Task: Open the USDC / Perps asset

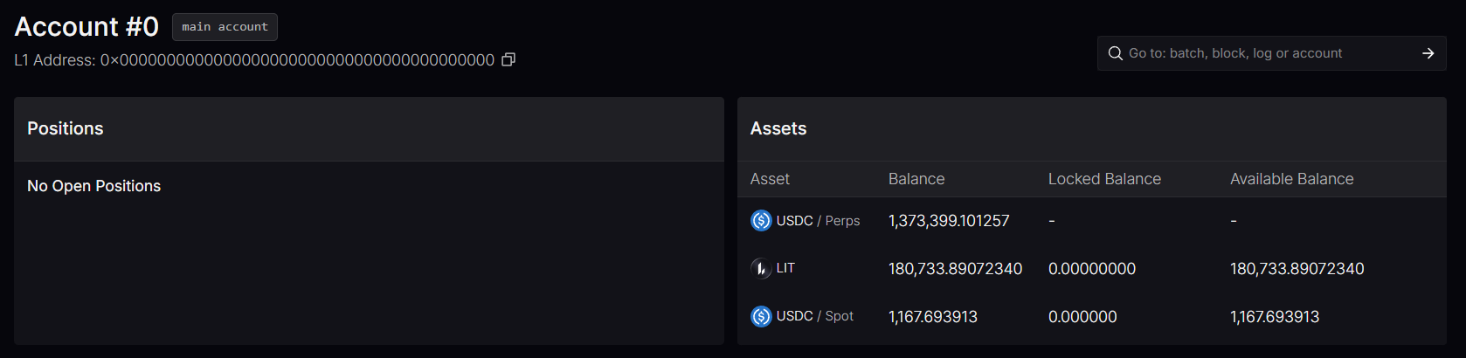Action: (818, 221)
